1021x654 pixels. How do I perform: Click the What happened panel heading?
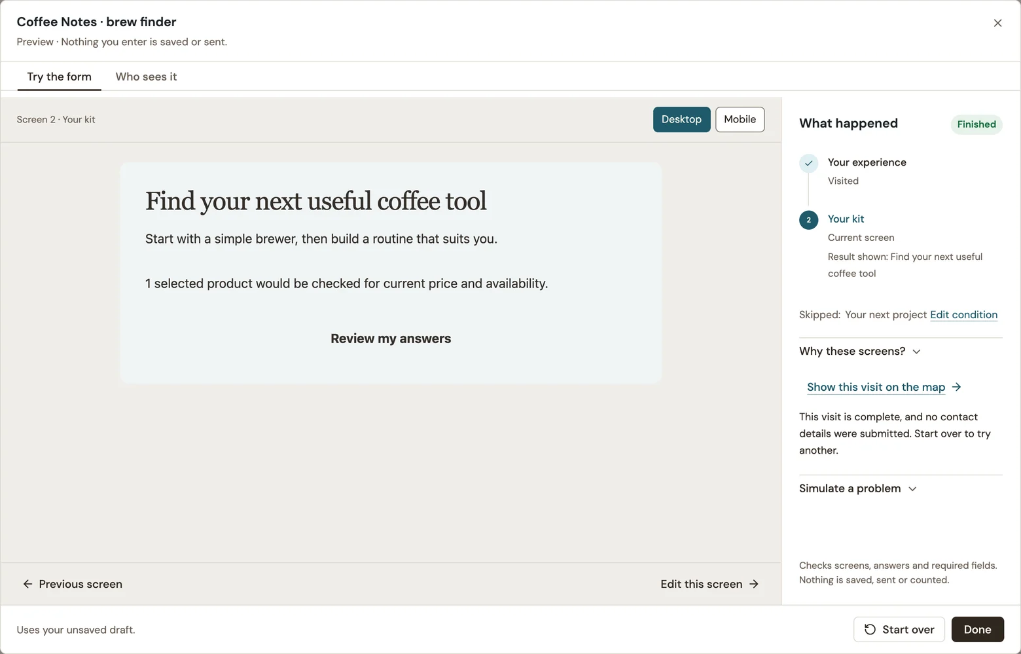point(848,123)
